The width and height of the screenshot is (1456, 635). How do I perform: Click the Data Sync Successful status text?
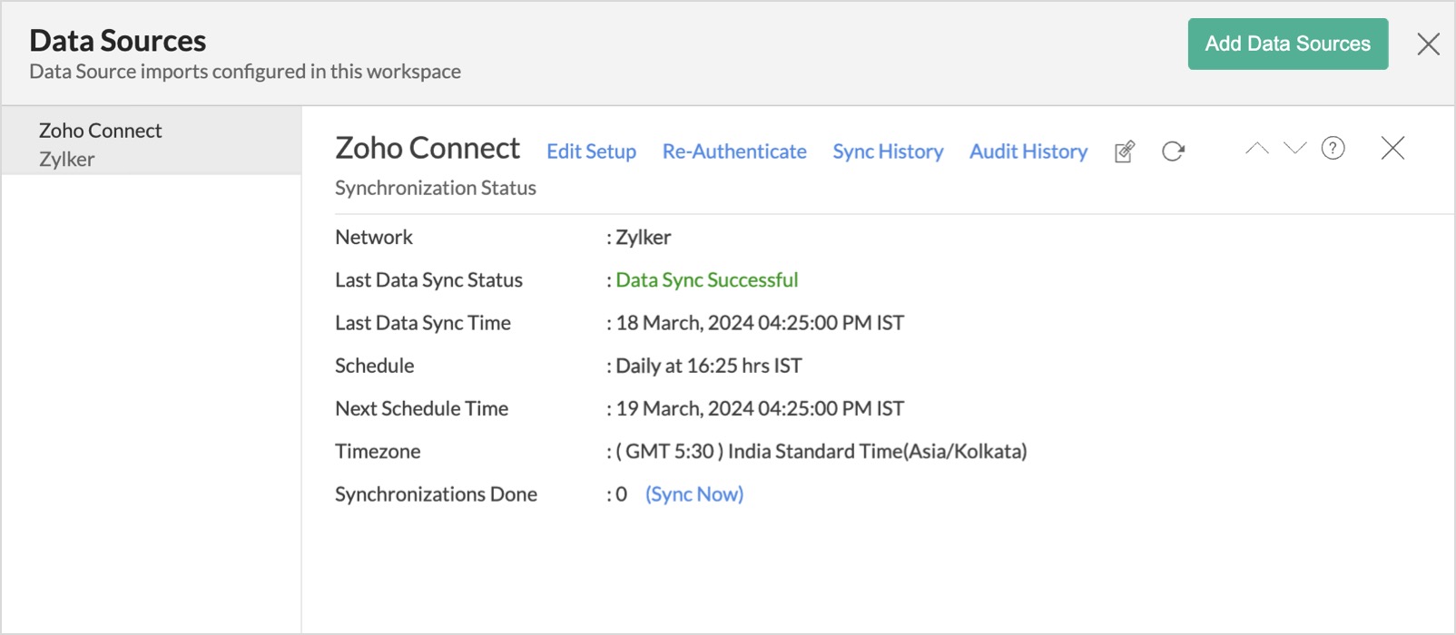[x=706, y=280]
